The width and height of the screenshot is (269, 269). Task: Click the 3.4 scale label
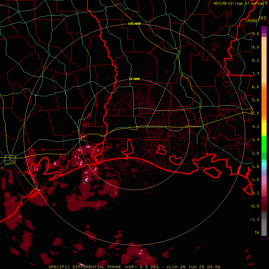click(x=256, y=140)
